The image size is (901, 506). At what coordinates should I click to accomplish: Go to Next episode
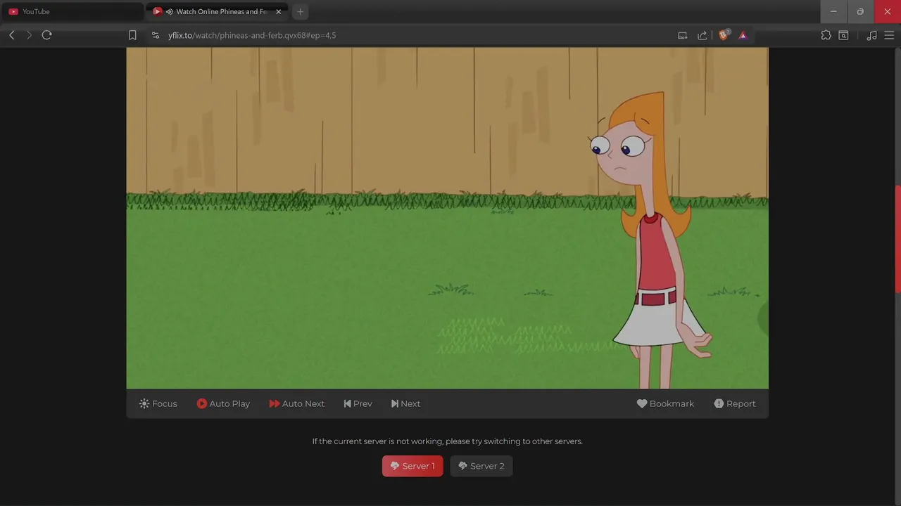[x=405, y=403]
